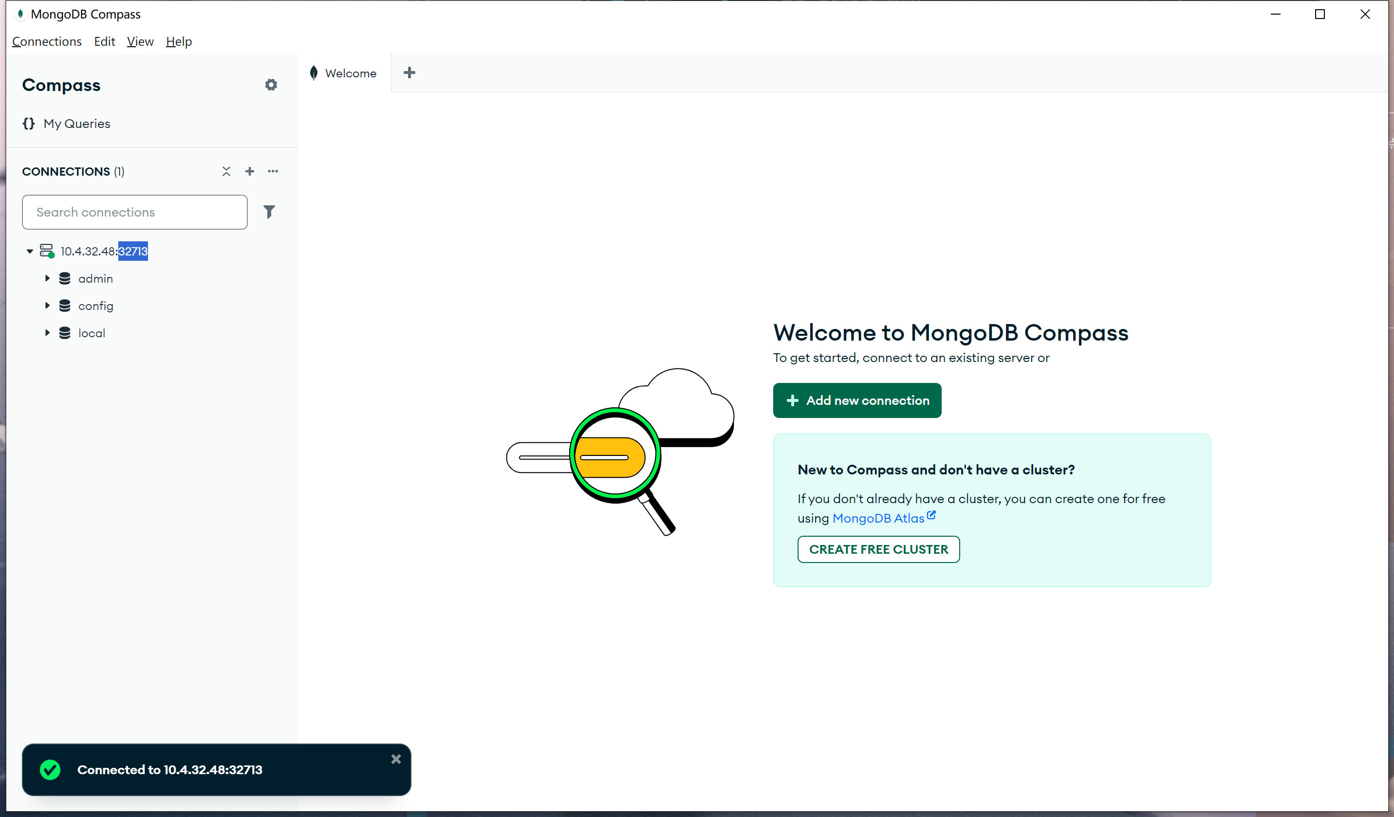Click the leaf icon on Welcome tab
1394x817 pixels.
tap(314, 73)
